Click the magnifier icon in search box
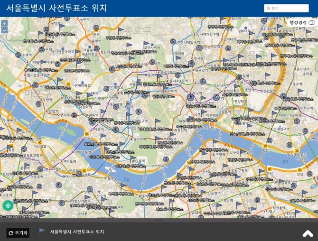 268,9
